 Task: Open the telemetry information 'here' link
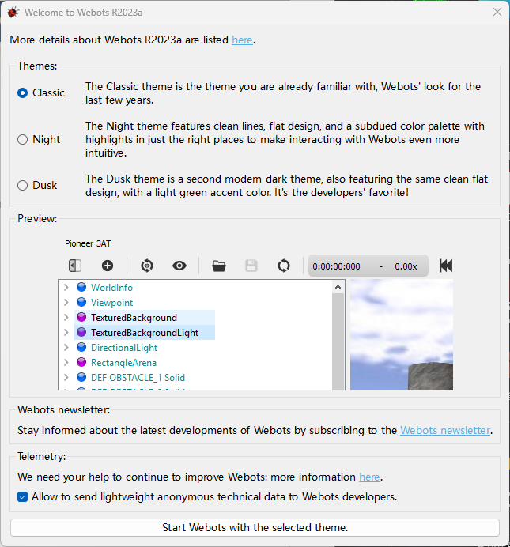(369, 477)
